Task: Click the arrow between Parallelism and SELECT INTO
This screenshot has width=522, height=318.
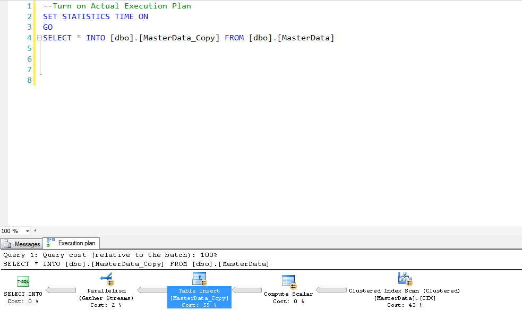Action: click(61, 290)
